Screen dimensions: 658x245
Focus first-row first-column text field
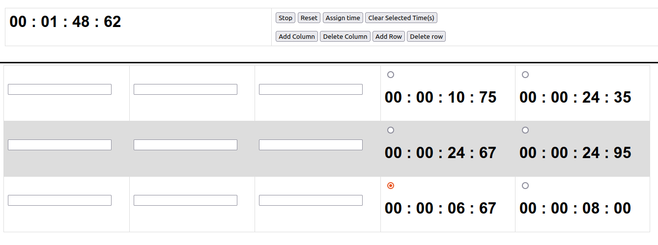[x=60, y=89]
